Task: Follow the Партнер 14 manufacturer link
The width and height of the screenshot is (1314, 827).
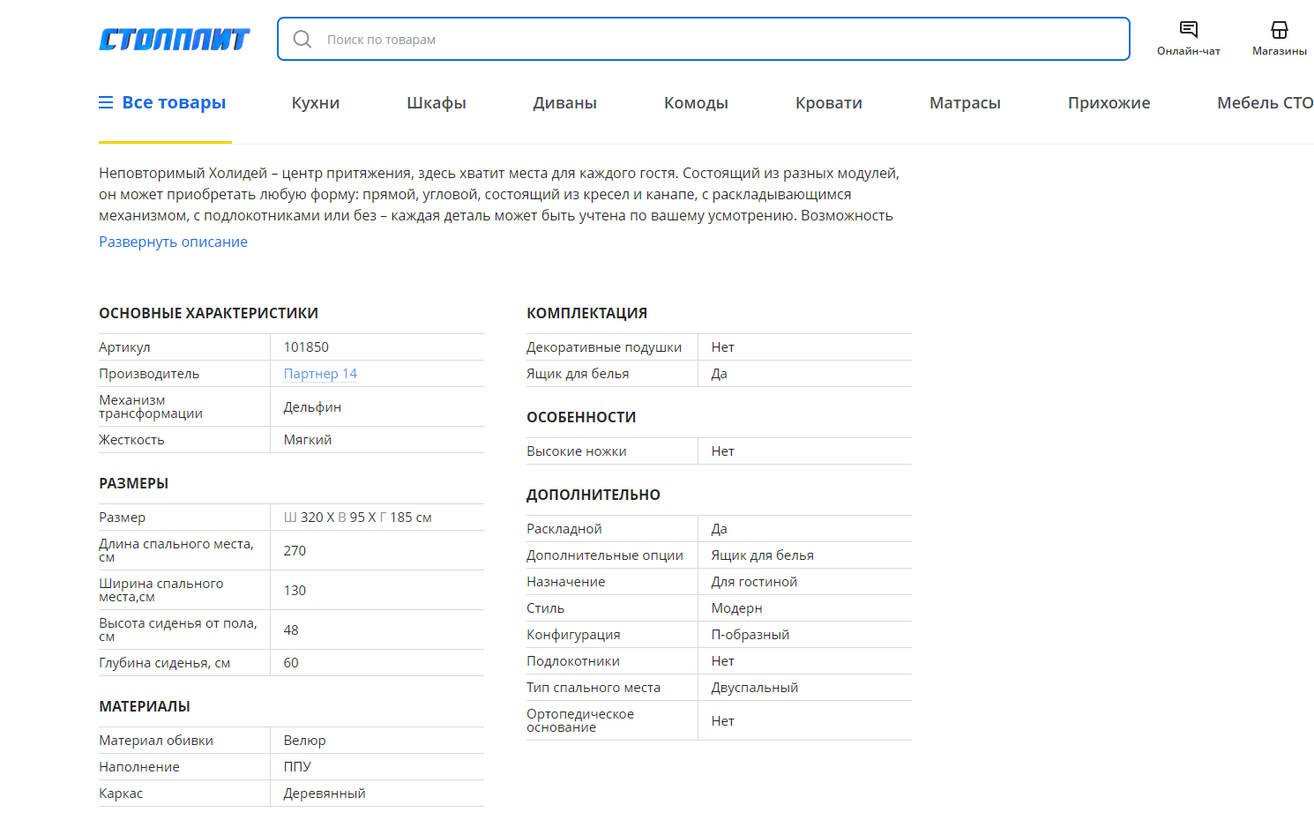Action: [x=320, y=374]
